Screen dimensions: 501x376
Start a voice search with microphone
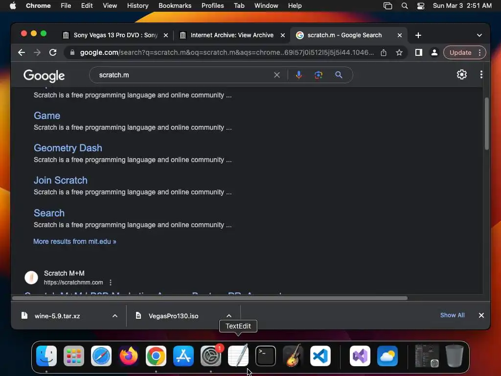[x=299, y=75]
